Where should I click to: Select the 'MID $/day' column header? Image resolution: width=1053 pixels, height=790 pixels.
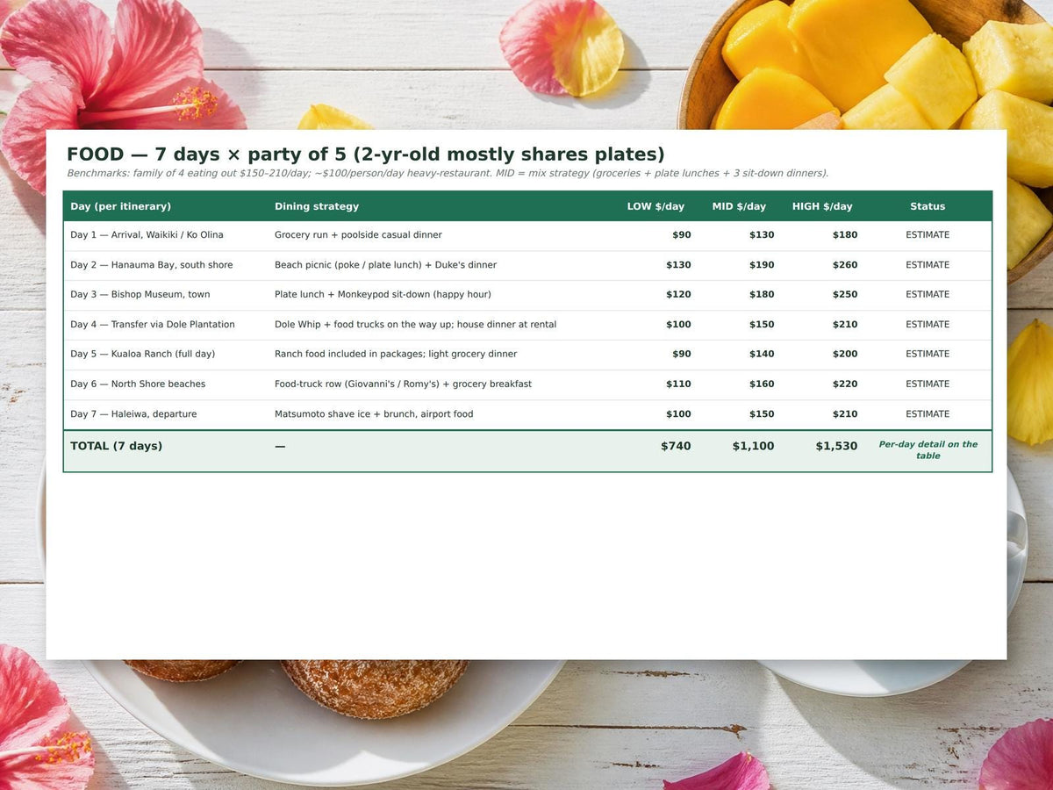click(739, 206)
